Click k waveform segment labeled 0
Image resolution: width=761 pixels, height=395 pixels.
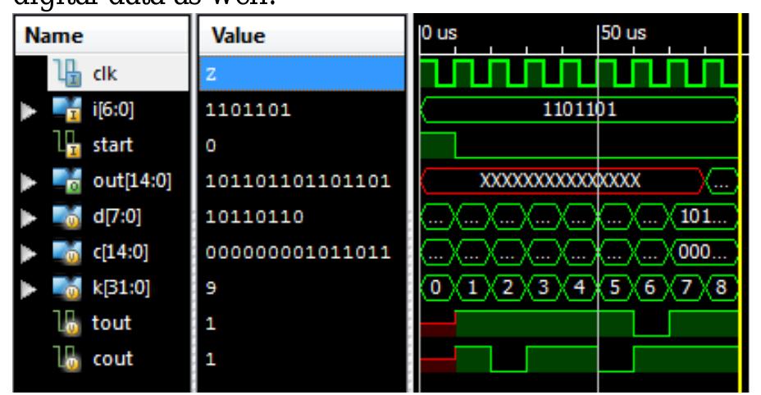[437, 288]
